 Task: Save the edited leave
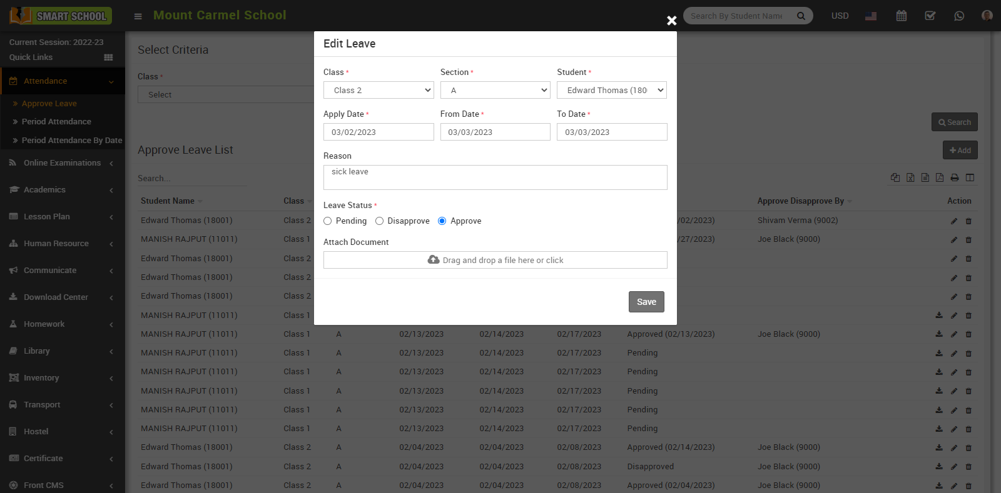(x=646, y=302)
